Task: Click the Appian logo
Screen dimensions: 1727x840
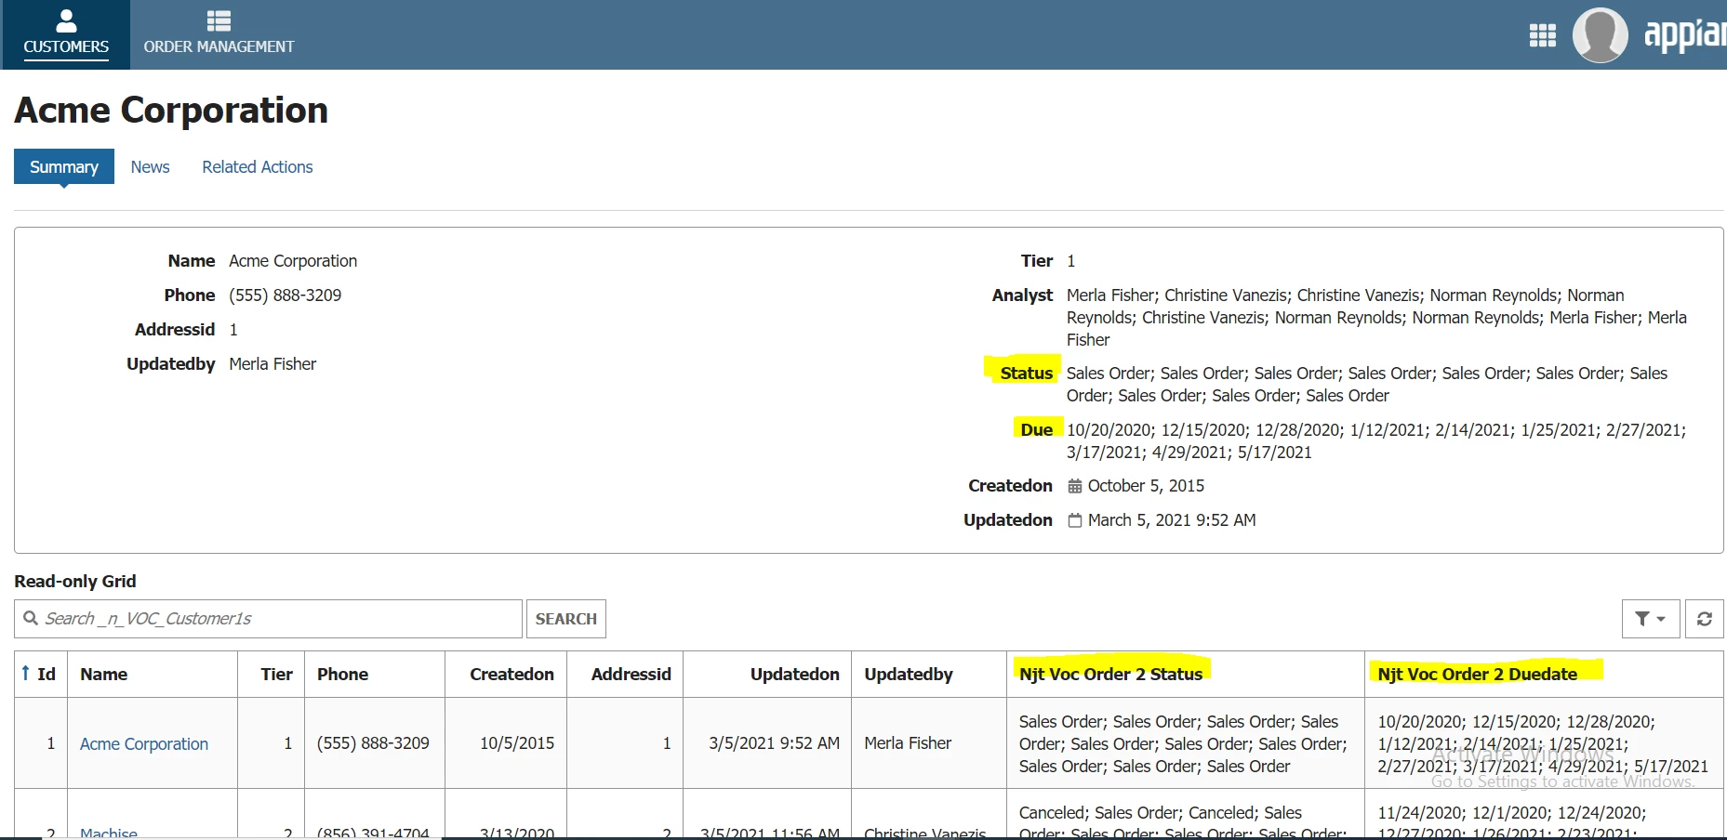Action: click(1685, 34)
